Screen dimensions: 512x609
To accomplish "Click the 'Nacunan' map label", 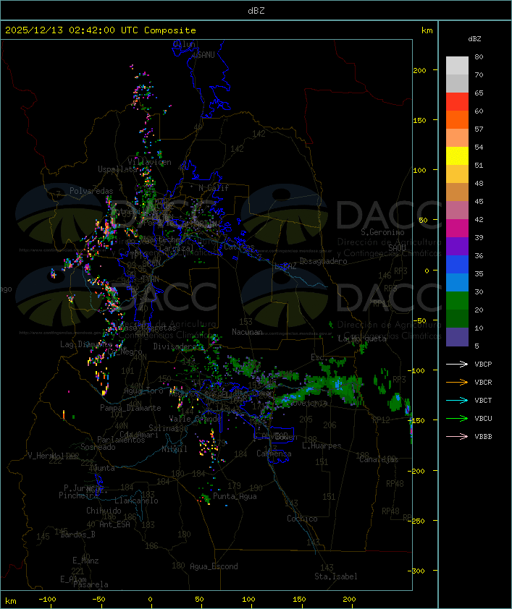I will pyautogui.click(x=247, y=332).
